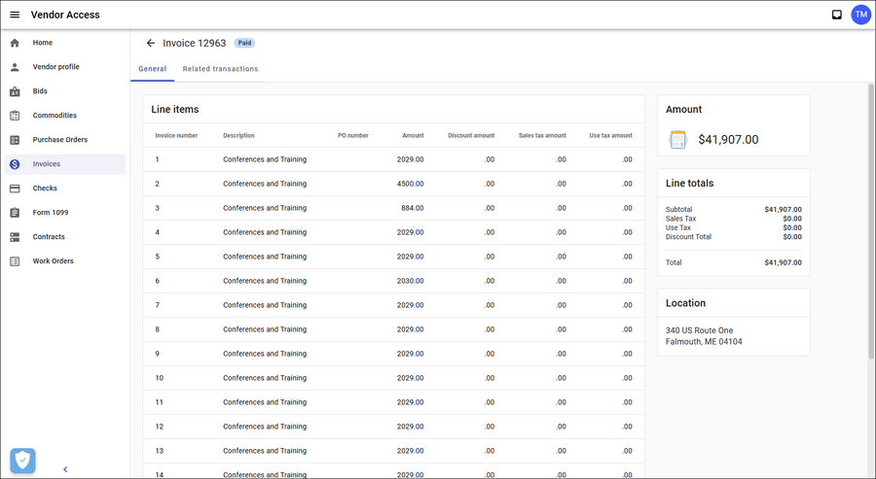The image size is (876, 479).
Task: Click the Contracts sidebar icon
Action: (15, 237)
